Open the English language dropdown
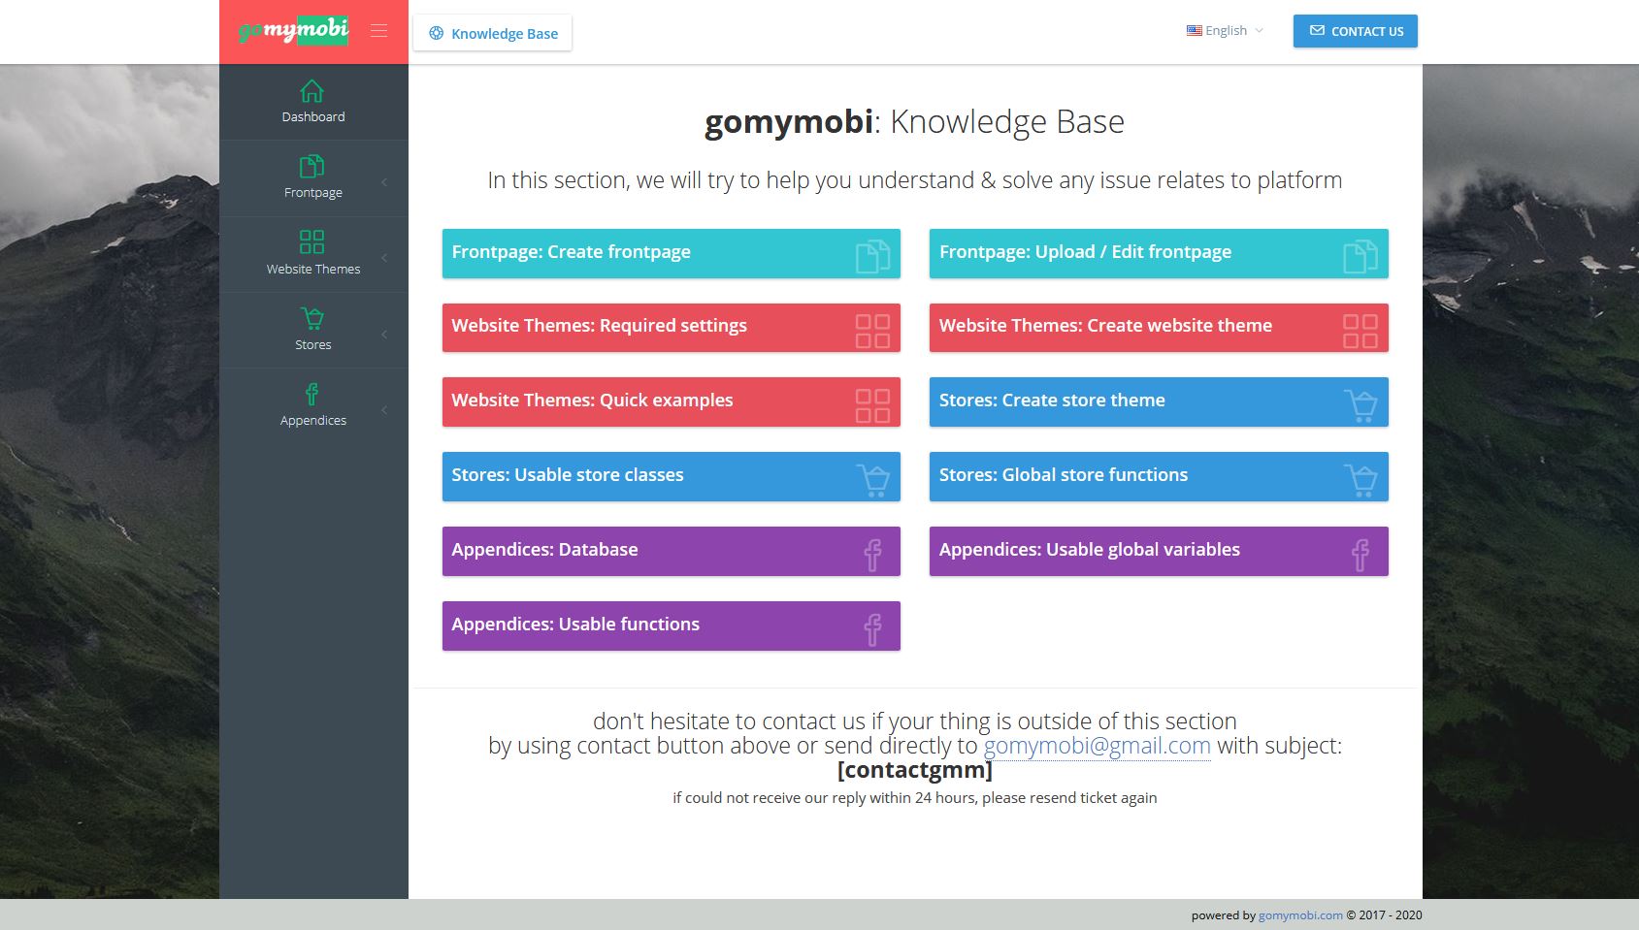 click(1226, 31)
